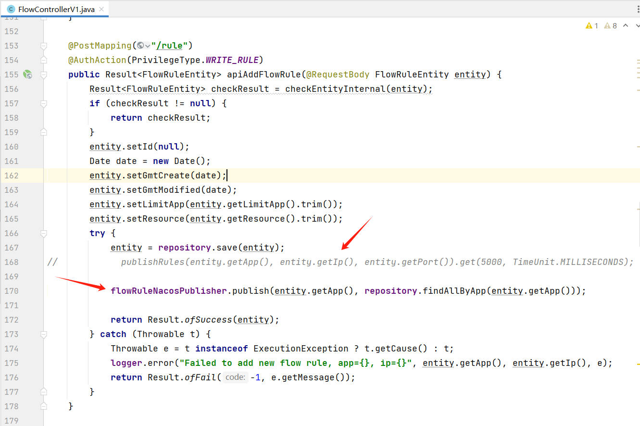Click the fold end marker at line 159
640x426 pixels.
click(44, 132)
